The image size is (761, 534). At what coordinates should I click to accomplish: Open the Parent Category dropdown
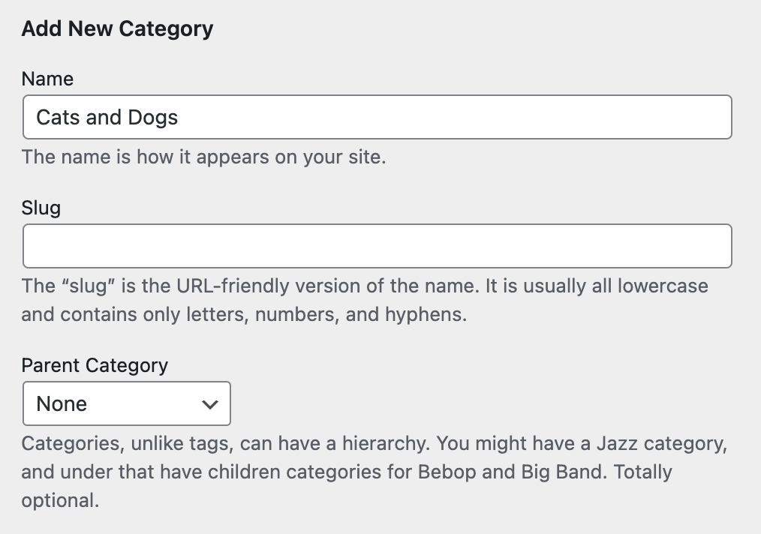point(126,403)
